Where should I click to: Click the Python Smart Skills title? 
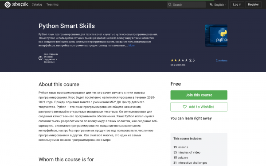66,26
